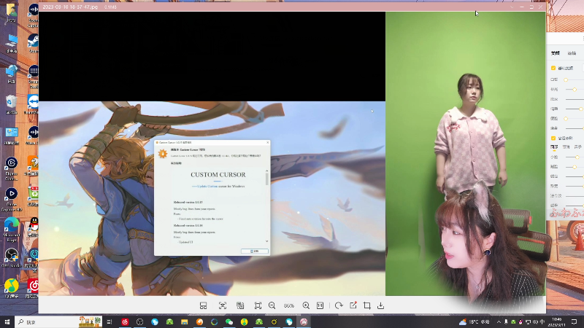The width and height of the screenshot is (584, 328).
Task: Open the yellow QQ Music desktop icon
Action: [x=11, y=288]
